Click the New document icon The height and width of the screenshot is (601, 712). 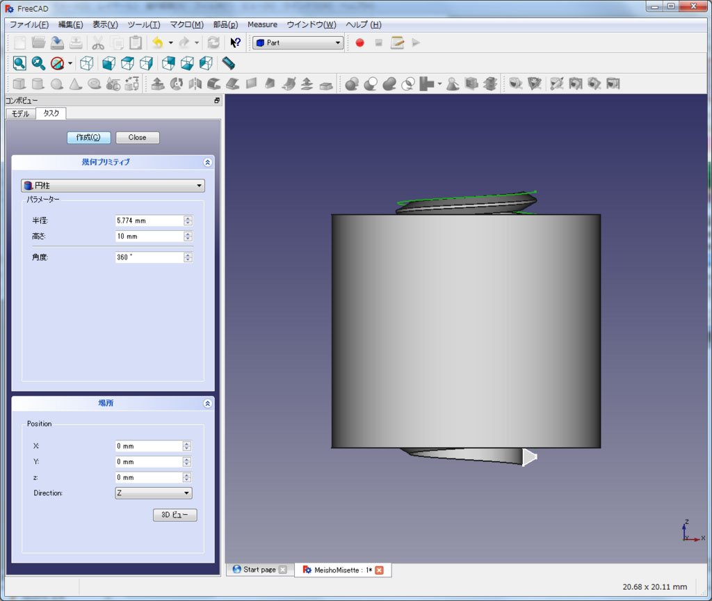pos(19,42)
